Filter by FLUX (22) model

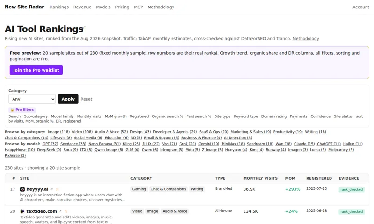click(x=151, y=144)
